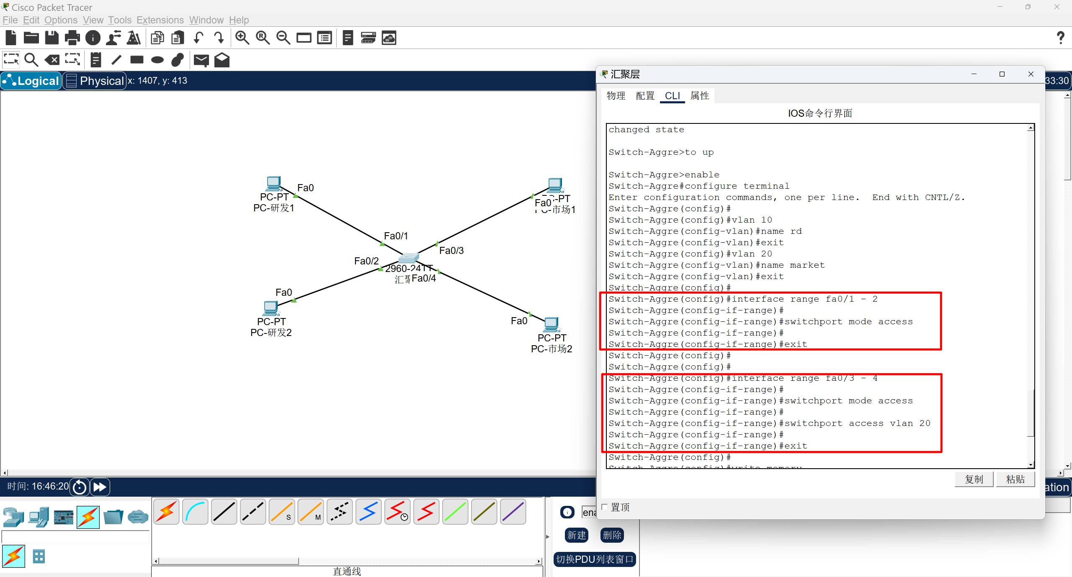
Task: Open the 属性 tab
Action: [x=699, y=96]
